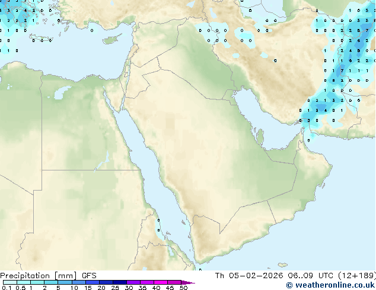Click the 5–10 mm legend color swatch
The width and height of the screenshot is (376, 290).
point(65,282)
